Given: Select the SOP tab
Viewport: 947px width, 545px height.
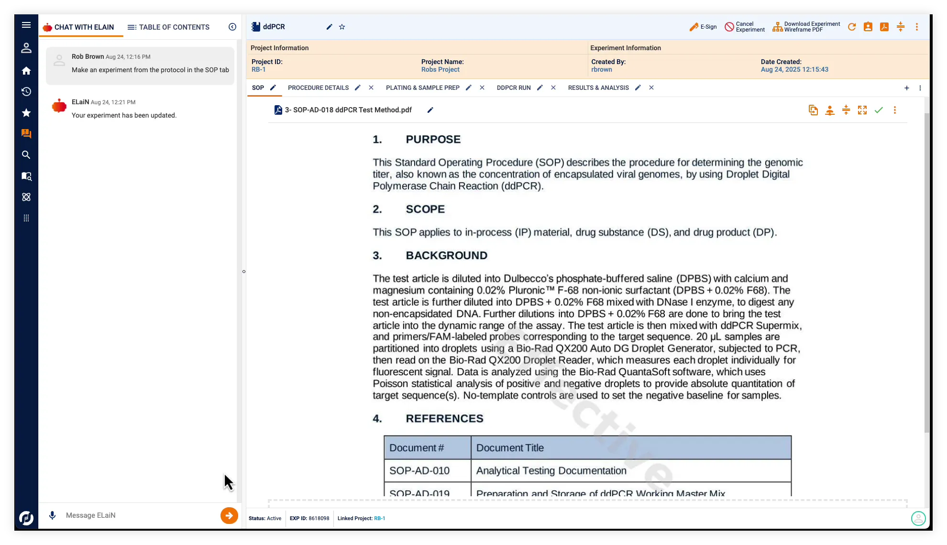Looking at the screenshot, I should [258, 87].
